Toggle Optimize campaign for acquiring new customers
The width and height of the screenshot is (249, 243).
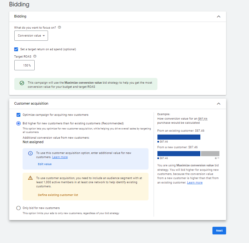click(18, 115)
